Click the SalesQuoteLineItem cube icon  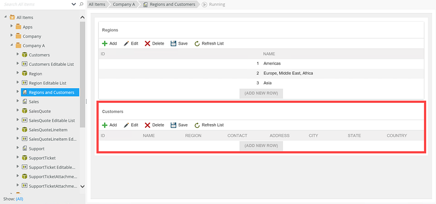25,129
